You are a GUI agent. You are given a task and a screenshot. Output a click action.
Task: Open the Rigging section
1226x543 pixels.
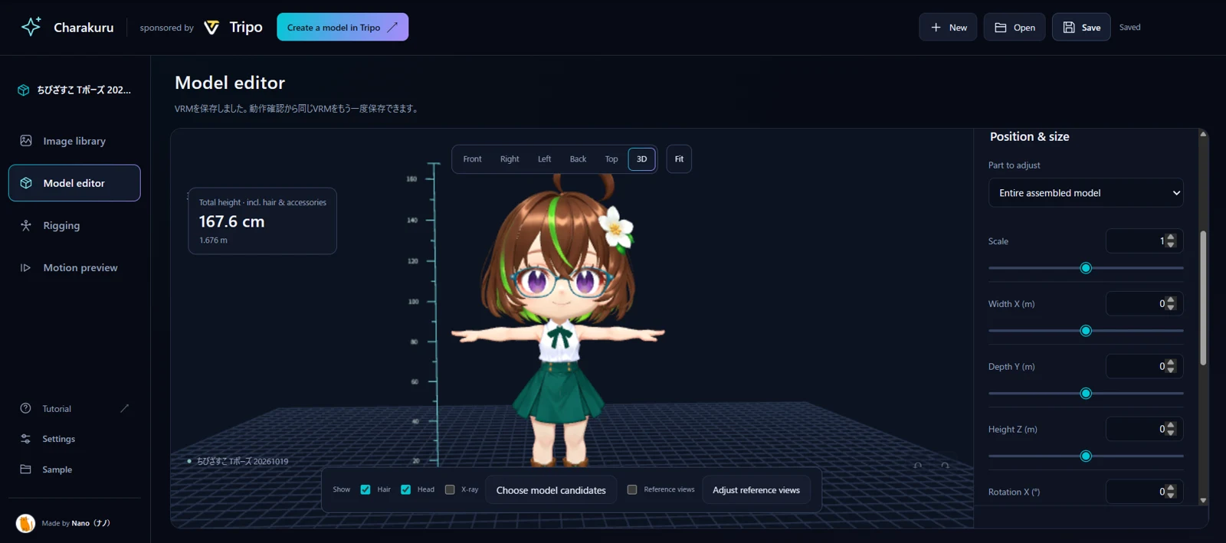[74, 225]
